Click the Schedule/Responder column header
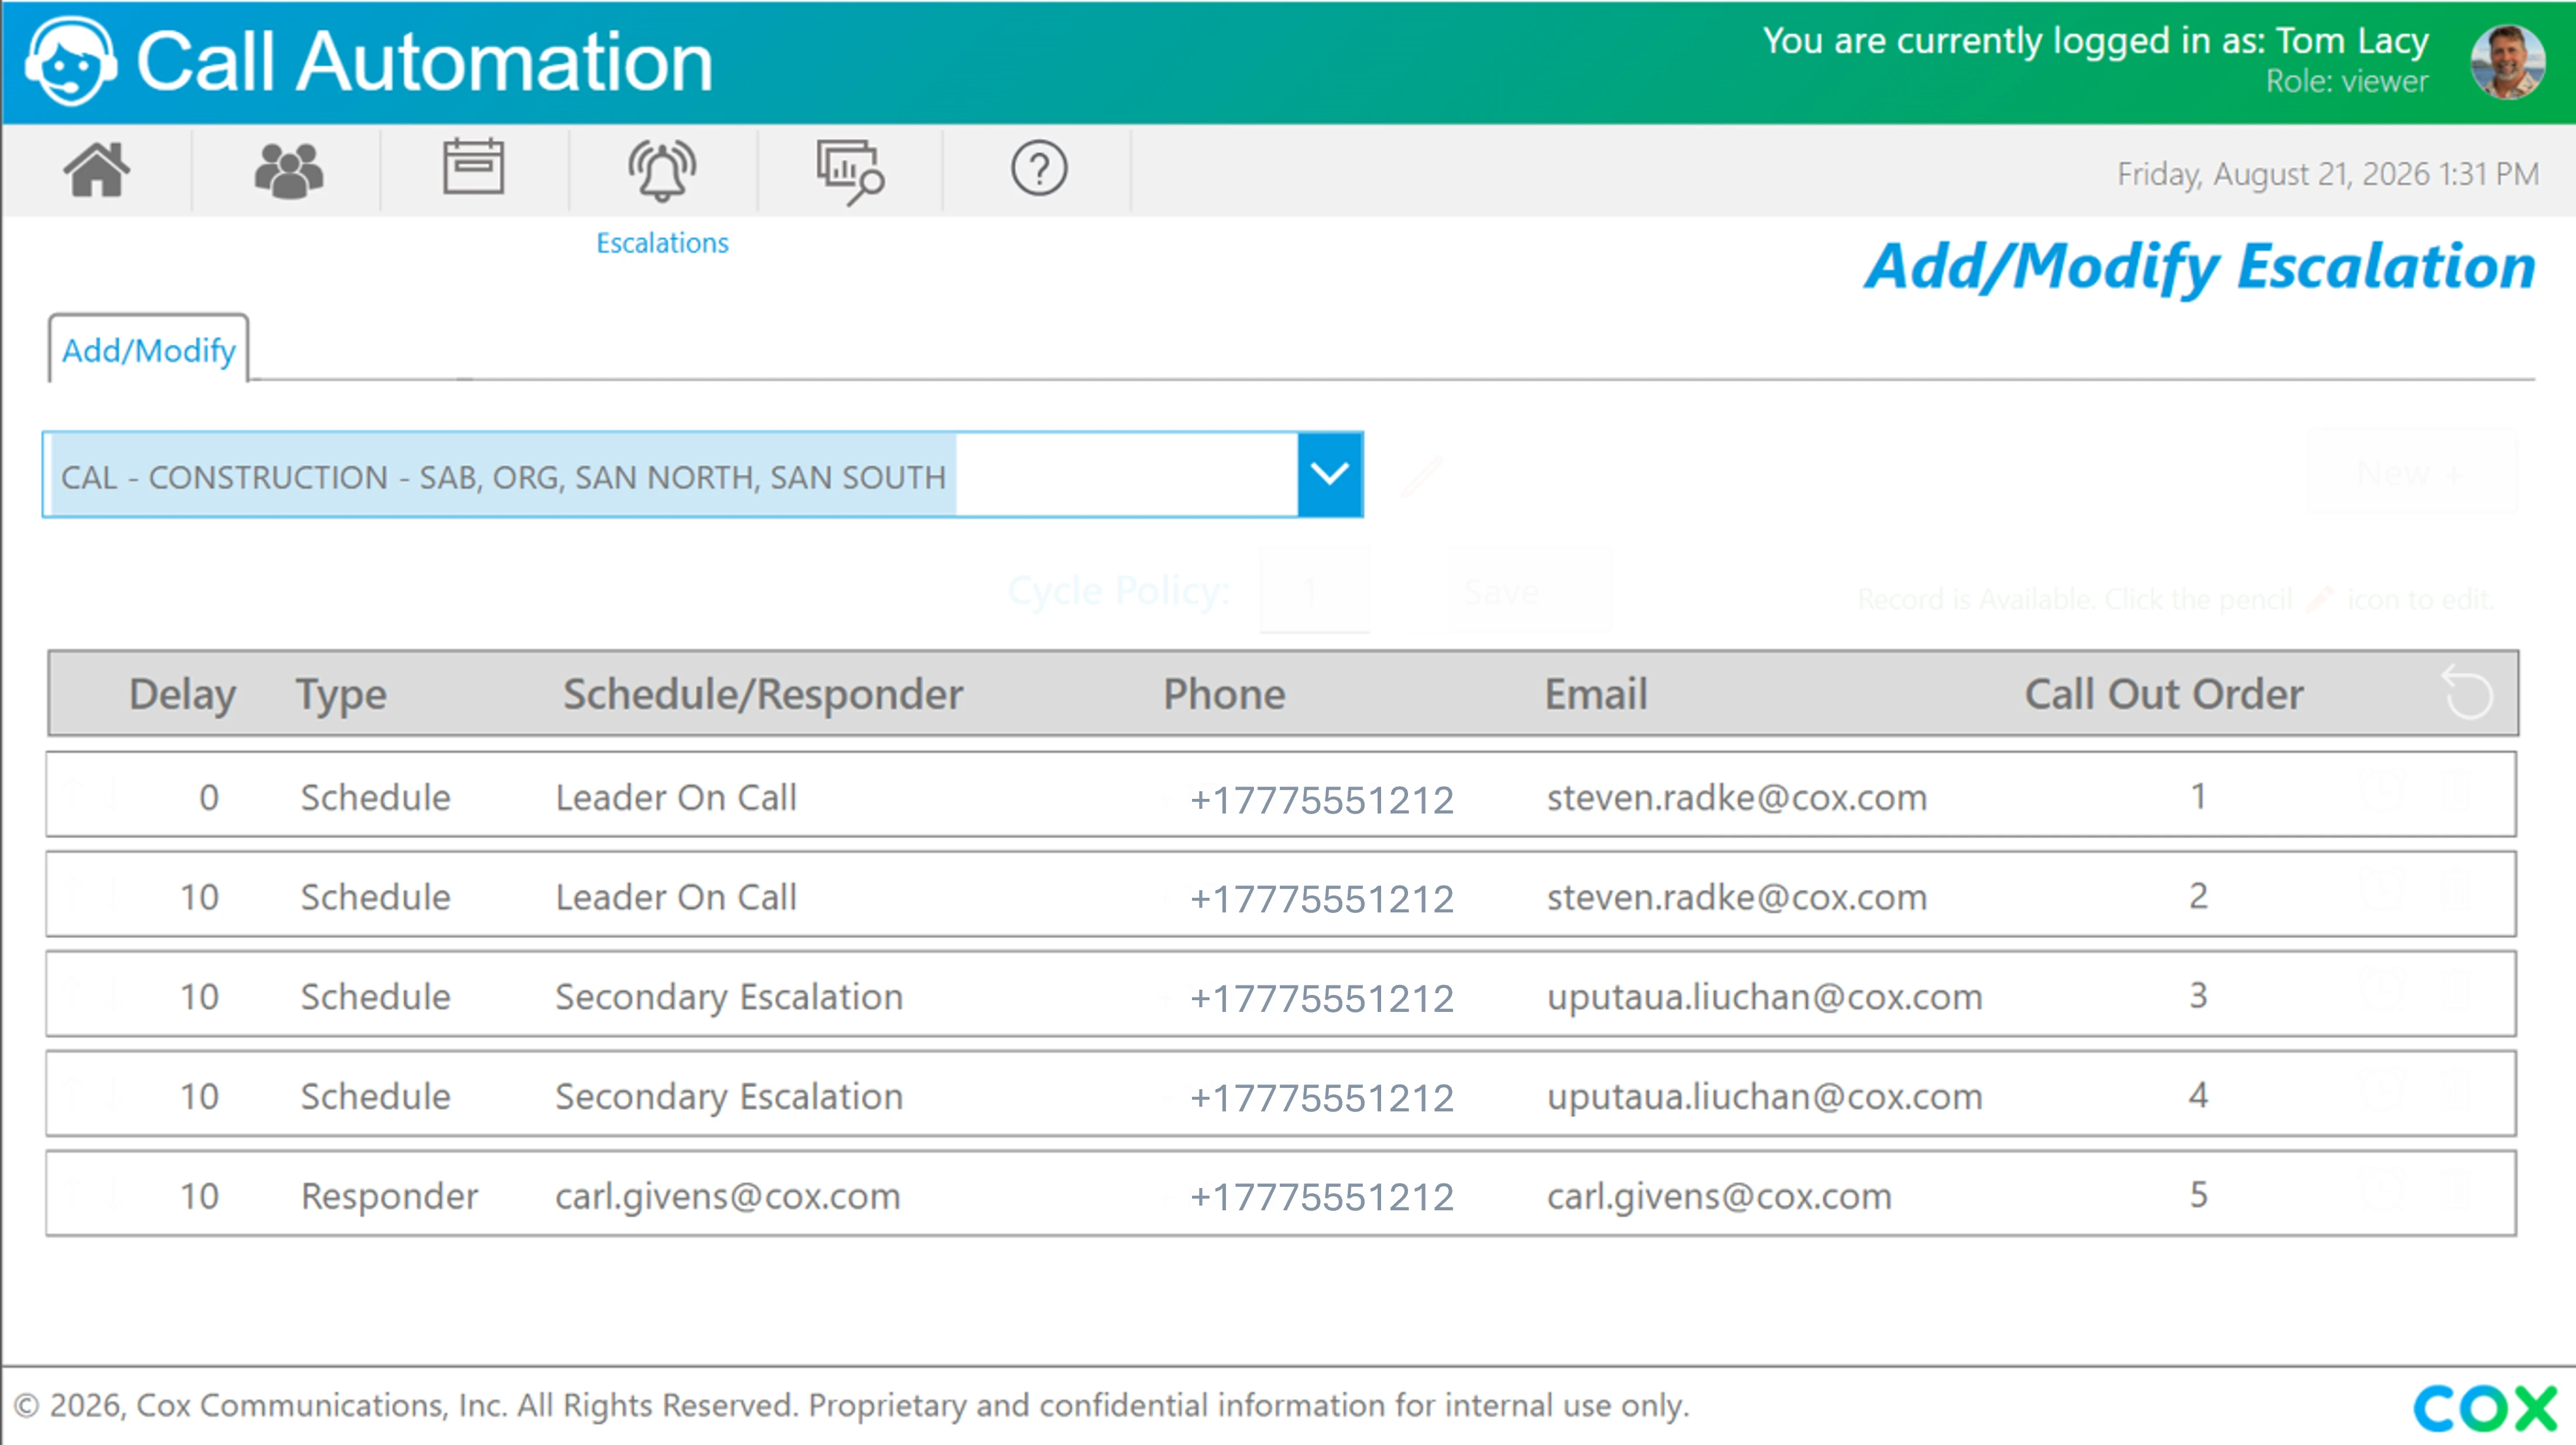The image size is (2576, 1445). pyautogui.click(x=763, y=694)
